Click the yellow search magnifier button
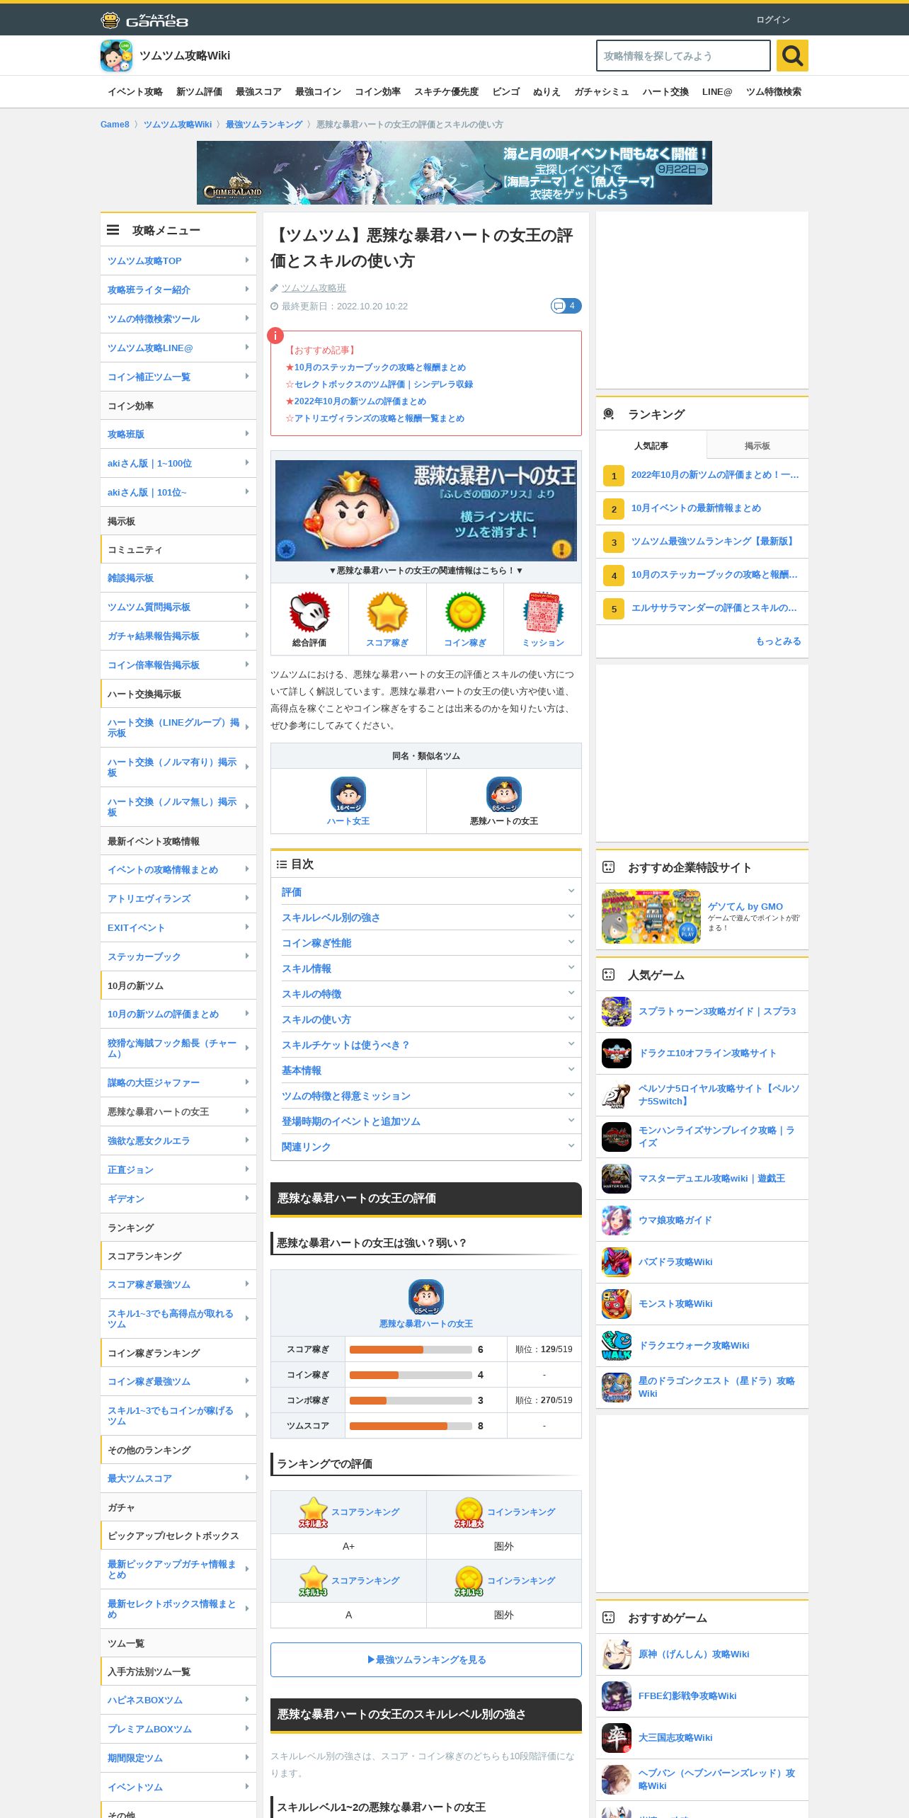 click(792, 55)
